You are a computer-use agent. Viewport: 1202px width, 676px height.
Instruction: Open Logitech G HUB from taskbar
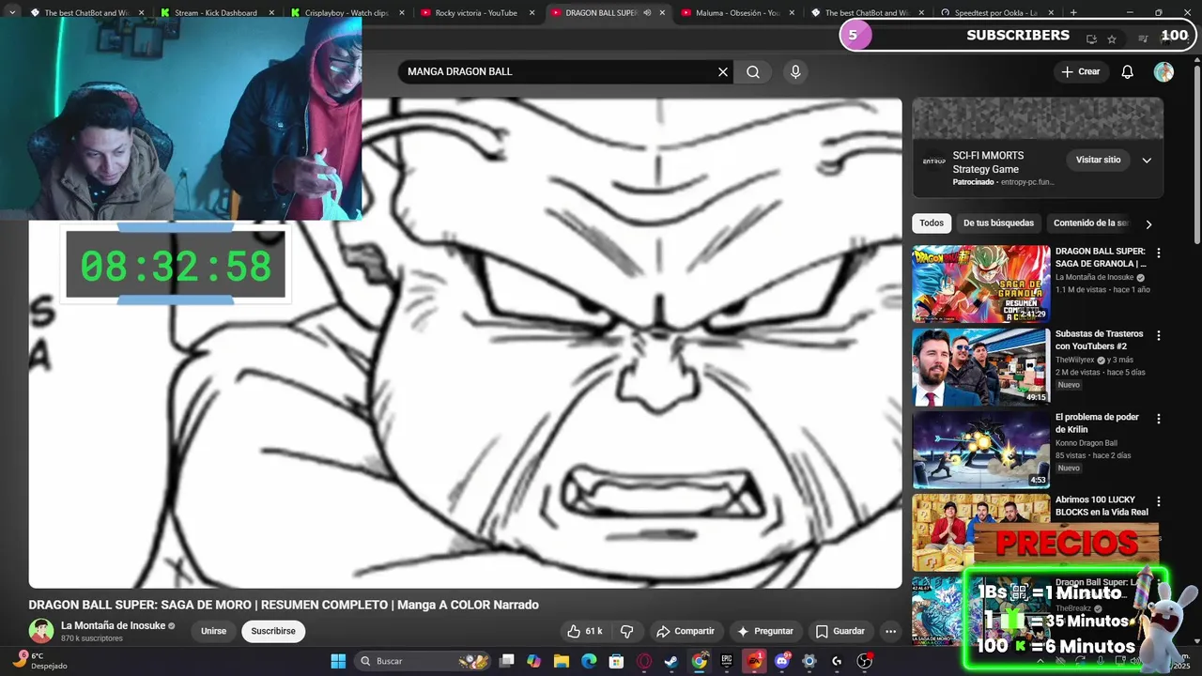coord(837,661)
